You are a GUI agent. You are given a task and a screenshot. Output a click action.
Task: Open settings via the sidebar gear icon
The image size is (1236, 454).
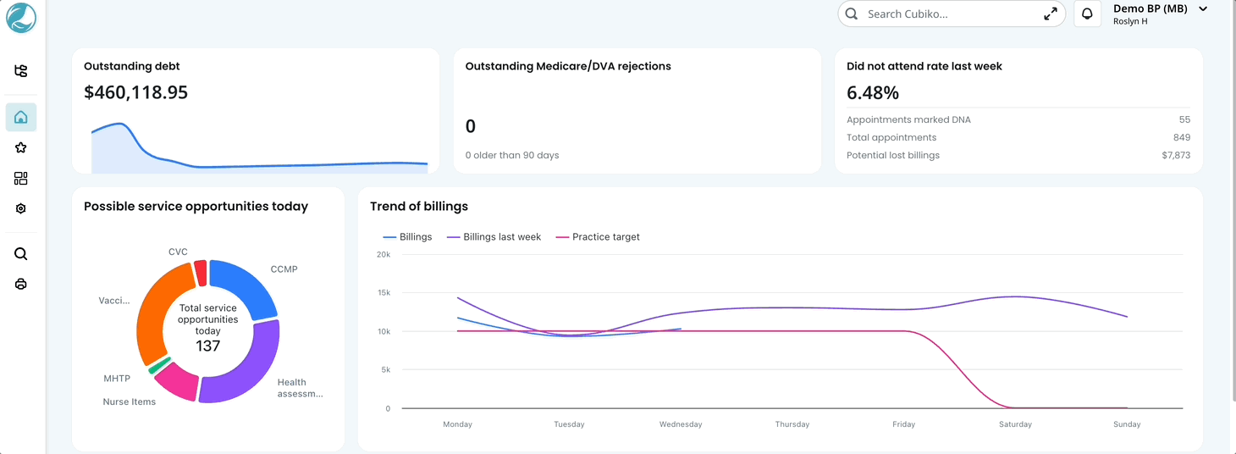click(x=21, y=209)
